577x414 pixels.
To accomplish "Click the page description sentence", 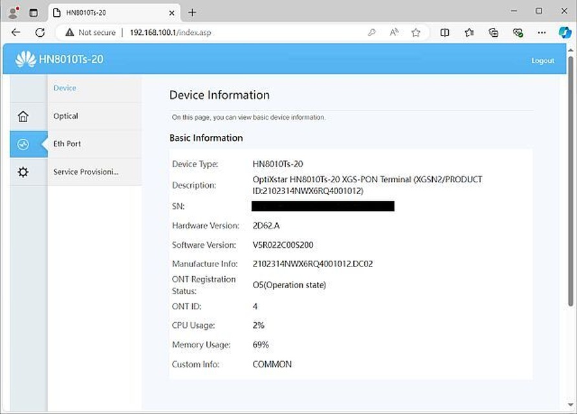I will coord(249,117).
